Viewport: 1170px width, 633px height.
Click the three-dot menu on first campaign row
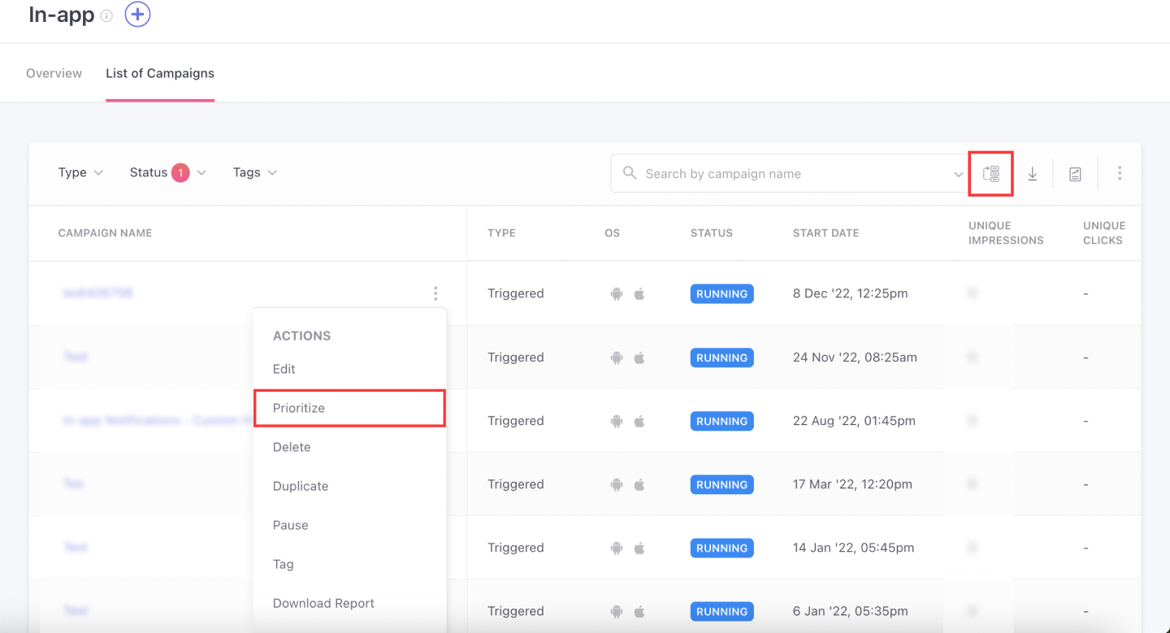tap(435, 293)
